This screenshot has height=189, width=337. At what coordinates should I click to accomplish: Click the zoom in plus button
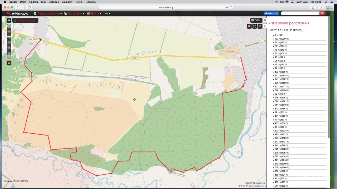[x=9, y=26]
